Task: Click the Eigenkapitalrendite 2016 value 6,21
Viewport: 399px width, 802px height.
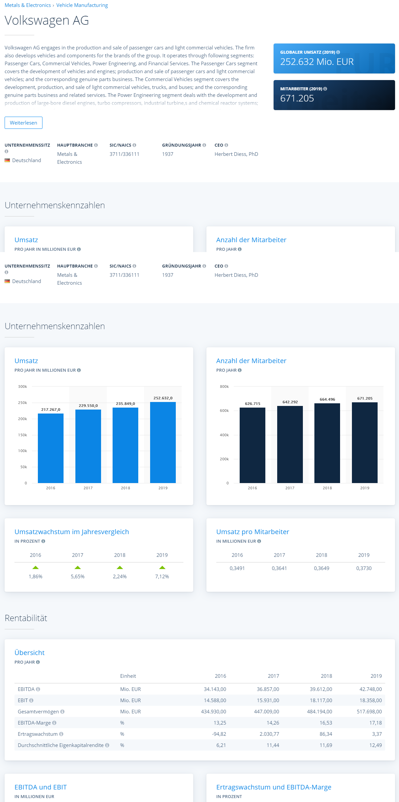Action: tap(221, 745)
